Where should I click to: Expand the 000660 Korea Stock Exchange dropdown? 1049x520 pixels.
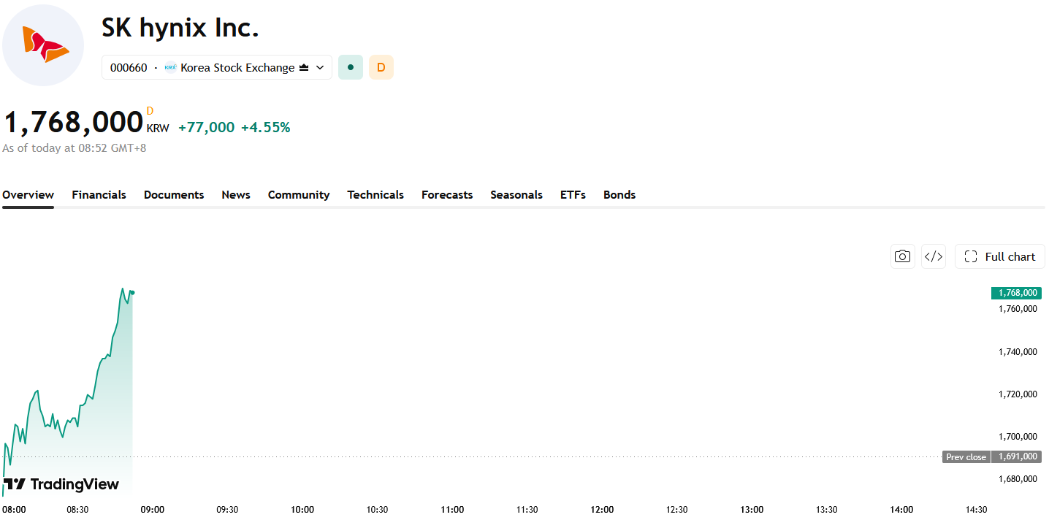tap(217, 67)
